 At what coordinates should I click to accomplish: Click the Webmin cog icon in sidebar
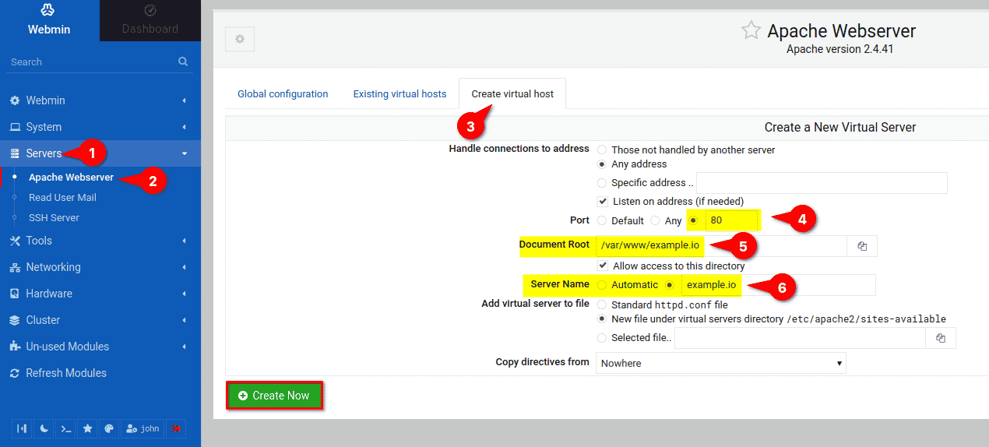point(15,100)
